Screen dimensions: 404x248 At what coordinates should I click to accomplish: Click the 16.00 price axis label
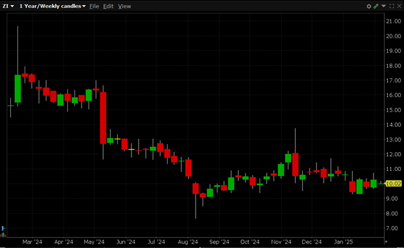[393, 95]
